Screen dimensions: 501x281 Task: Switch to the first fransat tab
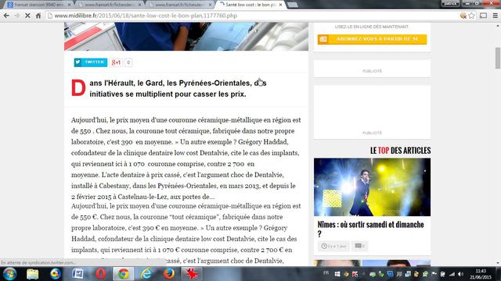pyautogui.click(x=38, y=5)
